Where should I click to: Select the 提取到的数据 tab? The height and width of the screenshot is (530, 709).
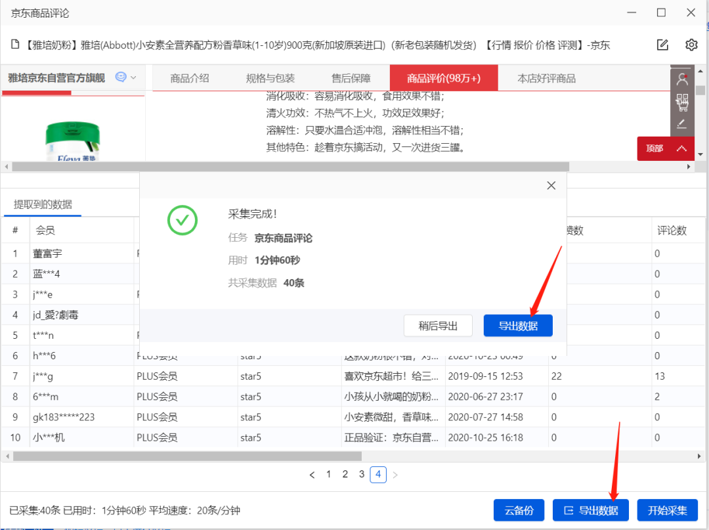pos(43,204)
